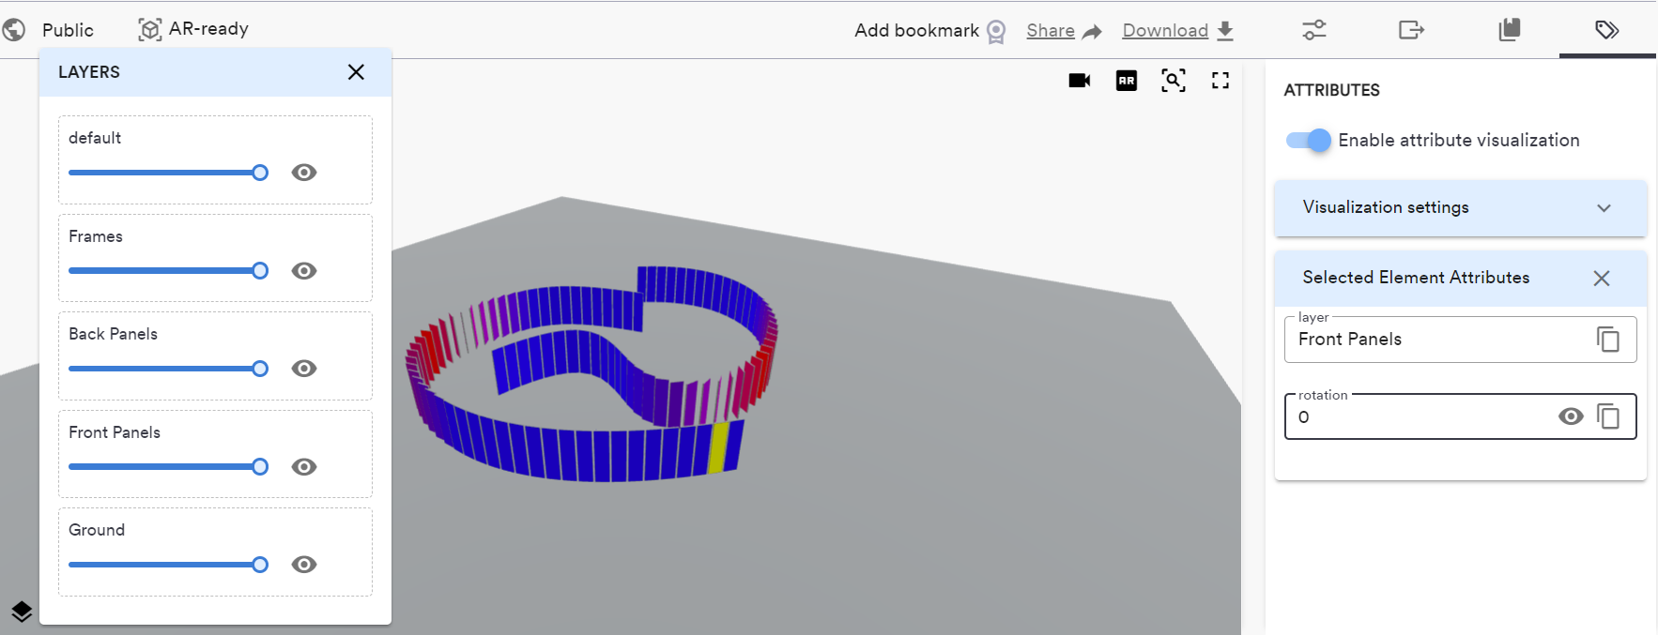Image resolution: width=1658 pixels, height=635 pixels.
Task: Open the layers stack icon at bottom left
Action: click(22, 612)
